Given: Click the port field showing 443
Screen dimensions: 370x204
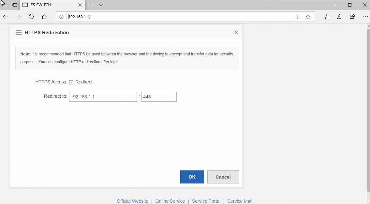Looking at the screenshot, I should pos(159,97).
